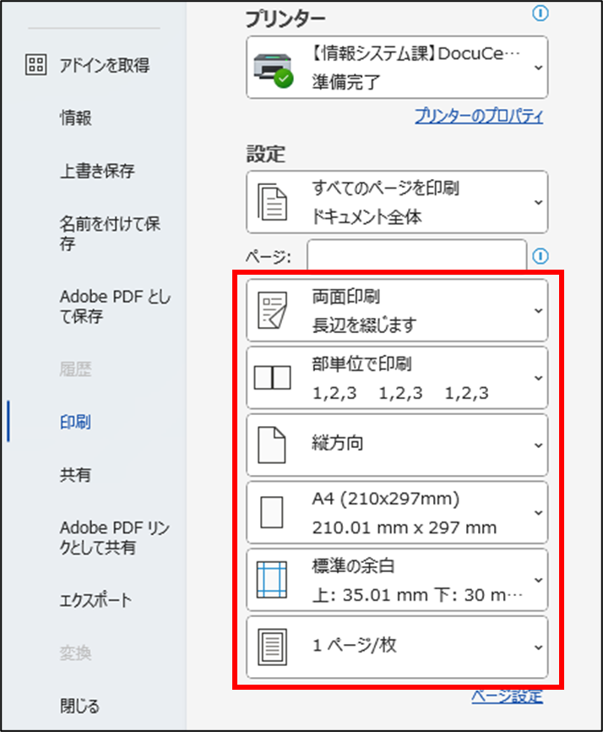Open the printer selection dropdown
This screenshot has height=732, width=603.
(x=397, y=68)
